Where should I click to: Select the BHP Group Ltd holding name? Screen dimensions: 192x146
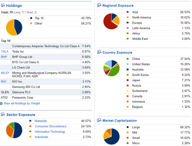pos(22,57)
